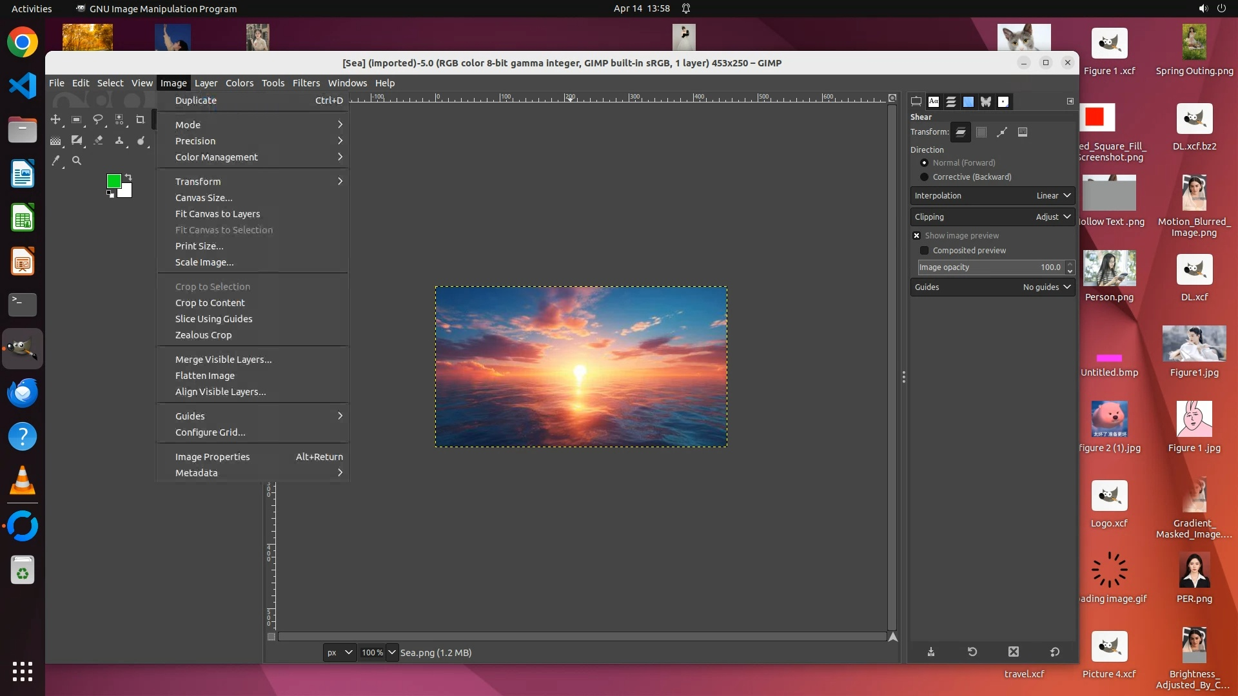This screenshot has height=696, width=1238.
Task: Select the Free Select lasso tool
Action: click(98, 120)
